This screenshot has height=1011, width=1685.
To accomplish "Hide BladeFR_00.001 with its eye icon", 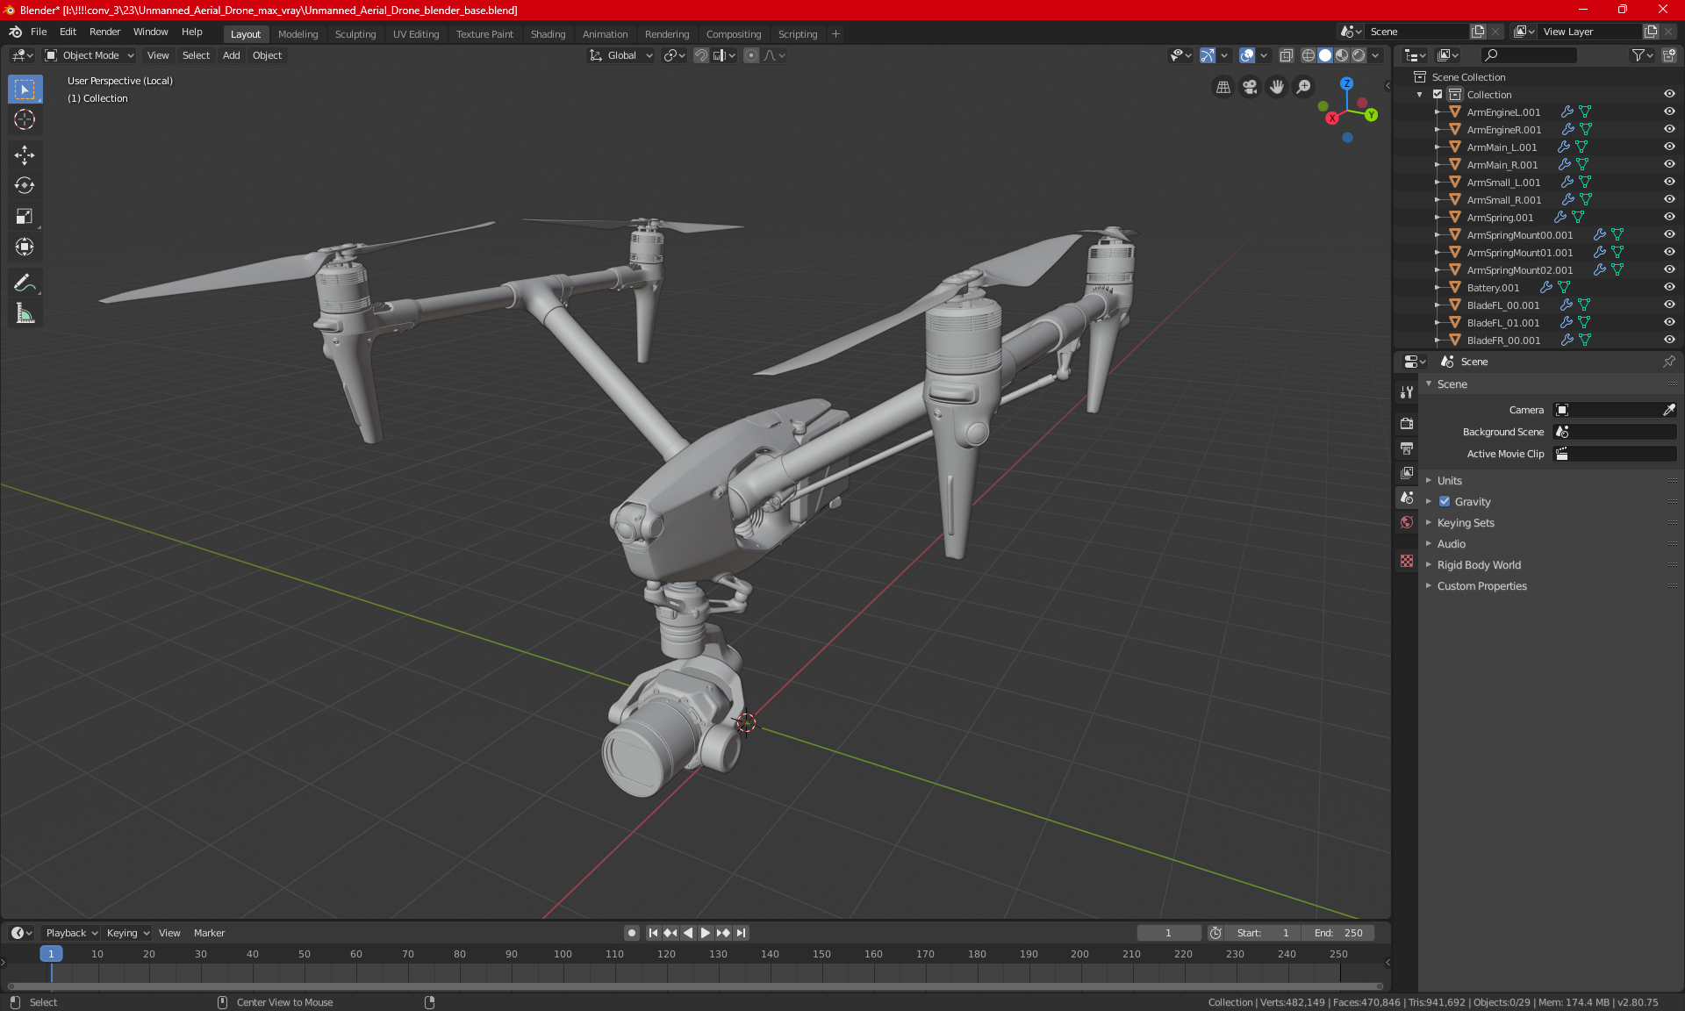I will [x=1668, y=340].
